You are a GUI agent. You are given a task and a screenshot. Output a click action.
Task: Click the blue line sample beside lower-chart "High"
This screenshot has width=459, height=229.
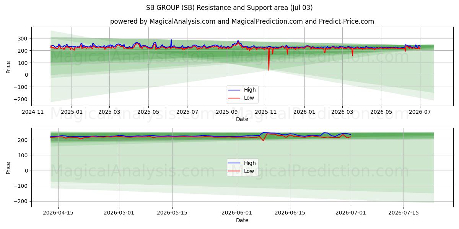tap(234, 163)
